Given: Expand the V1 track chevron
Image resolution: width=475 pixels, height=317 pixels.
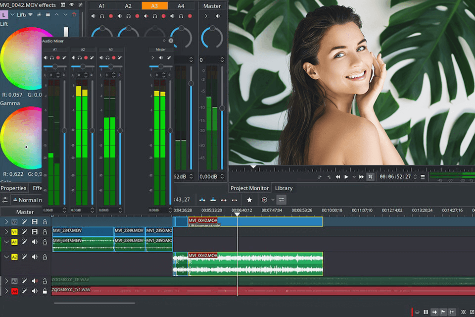Looking at the screenshot, I should [6, 232].
